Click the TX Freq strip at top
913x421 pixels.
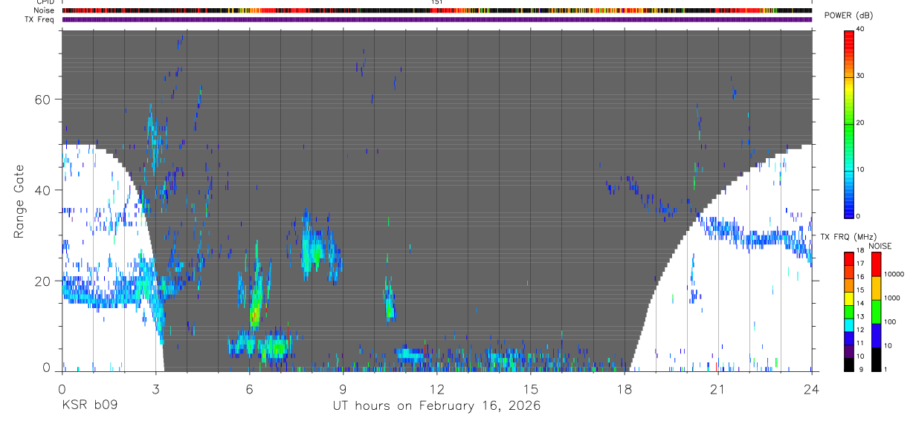(x=436, y=19)
